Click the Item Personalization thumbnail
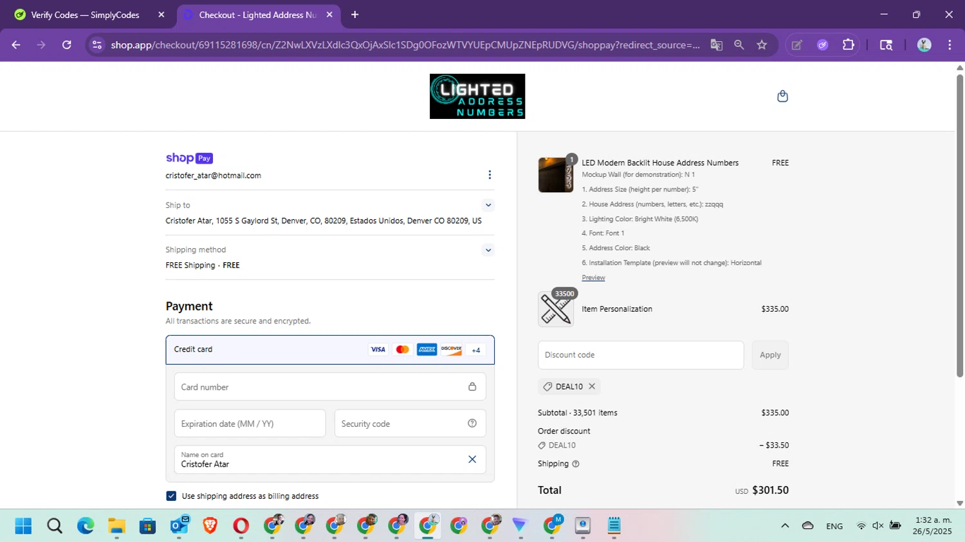The image size is (965, 542). (x=555, y=309)
